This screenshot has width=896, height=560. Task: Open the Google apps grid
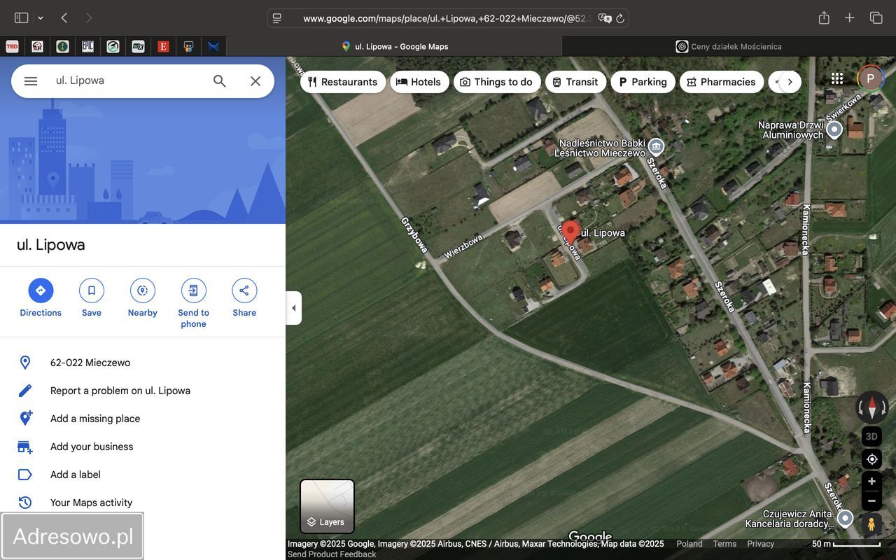pyautogui.click(x=837, y=78)
